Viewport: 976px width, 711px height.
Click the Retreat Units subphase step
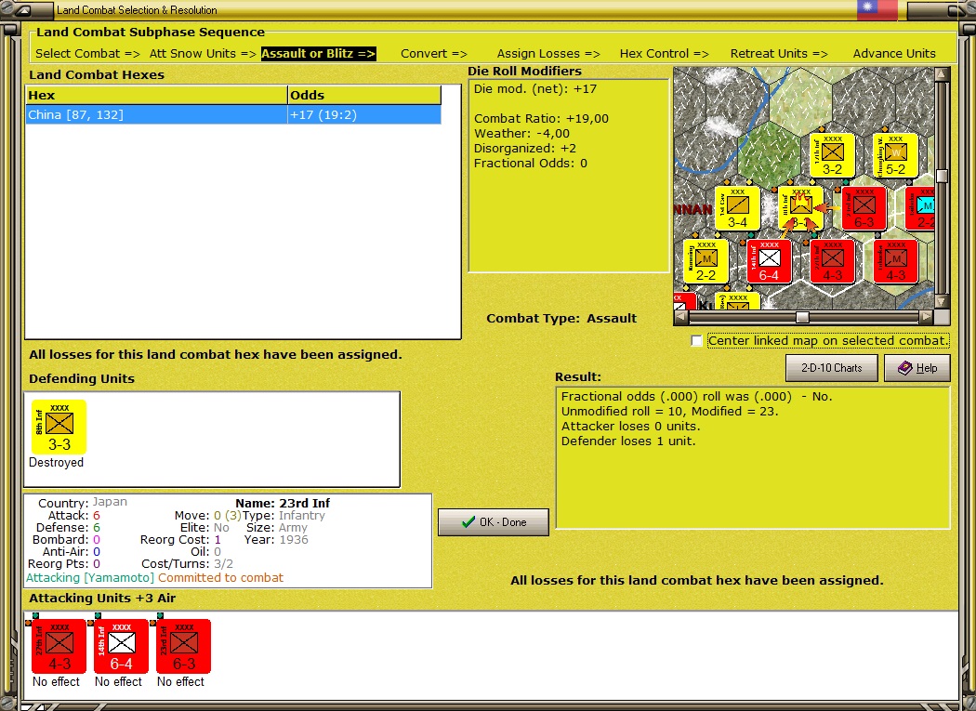[x=779, y=54]
